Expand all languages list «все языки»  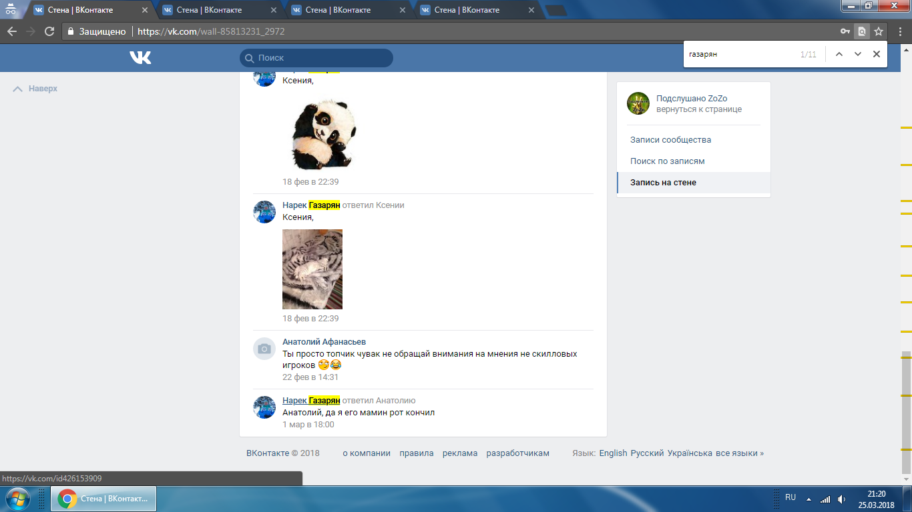coord(739,453)
